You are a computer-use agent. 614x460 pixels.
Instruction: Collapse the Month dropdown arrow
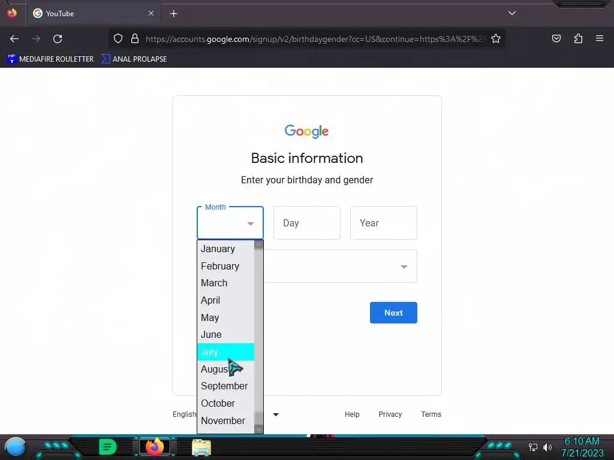[x=251, y=224]
